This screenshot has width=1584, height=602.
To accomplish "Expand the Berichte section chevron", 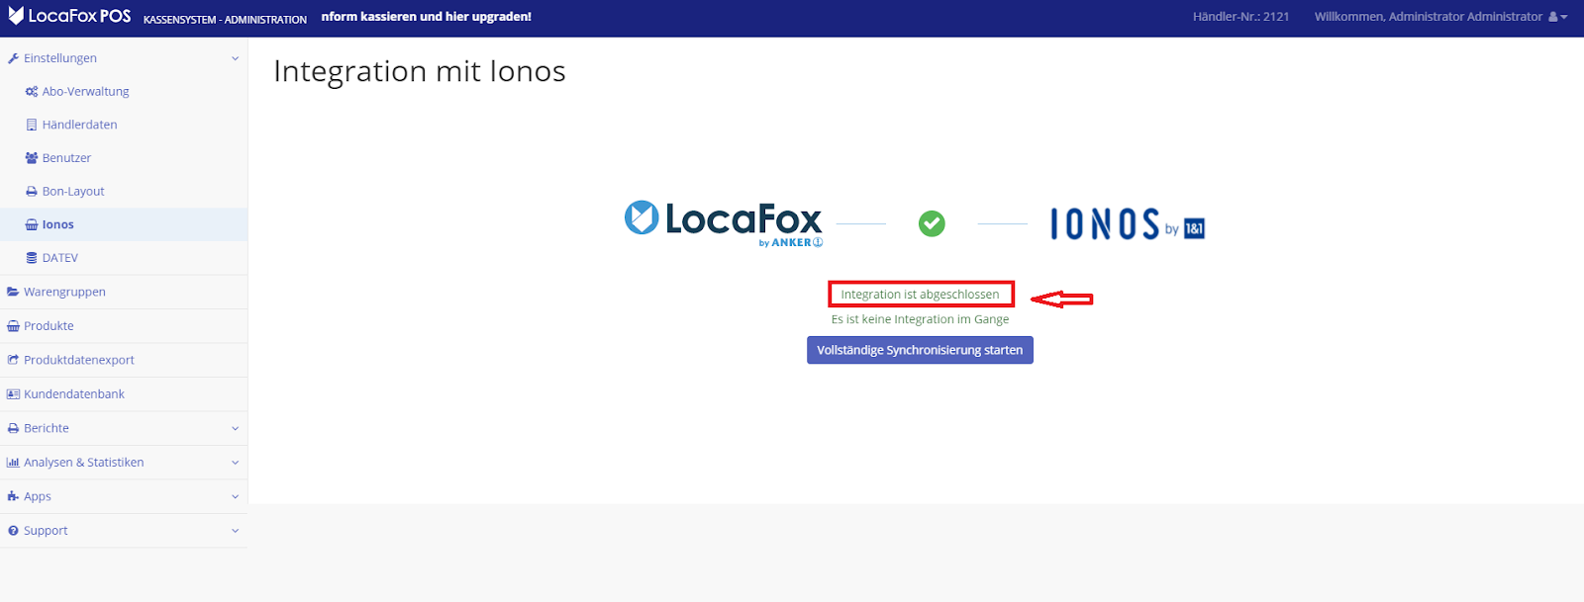I will pos(235,428).
